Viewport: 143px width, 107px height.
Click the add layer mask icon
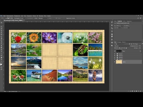[132, 91]
